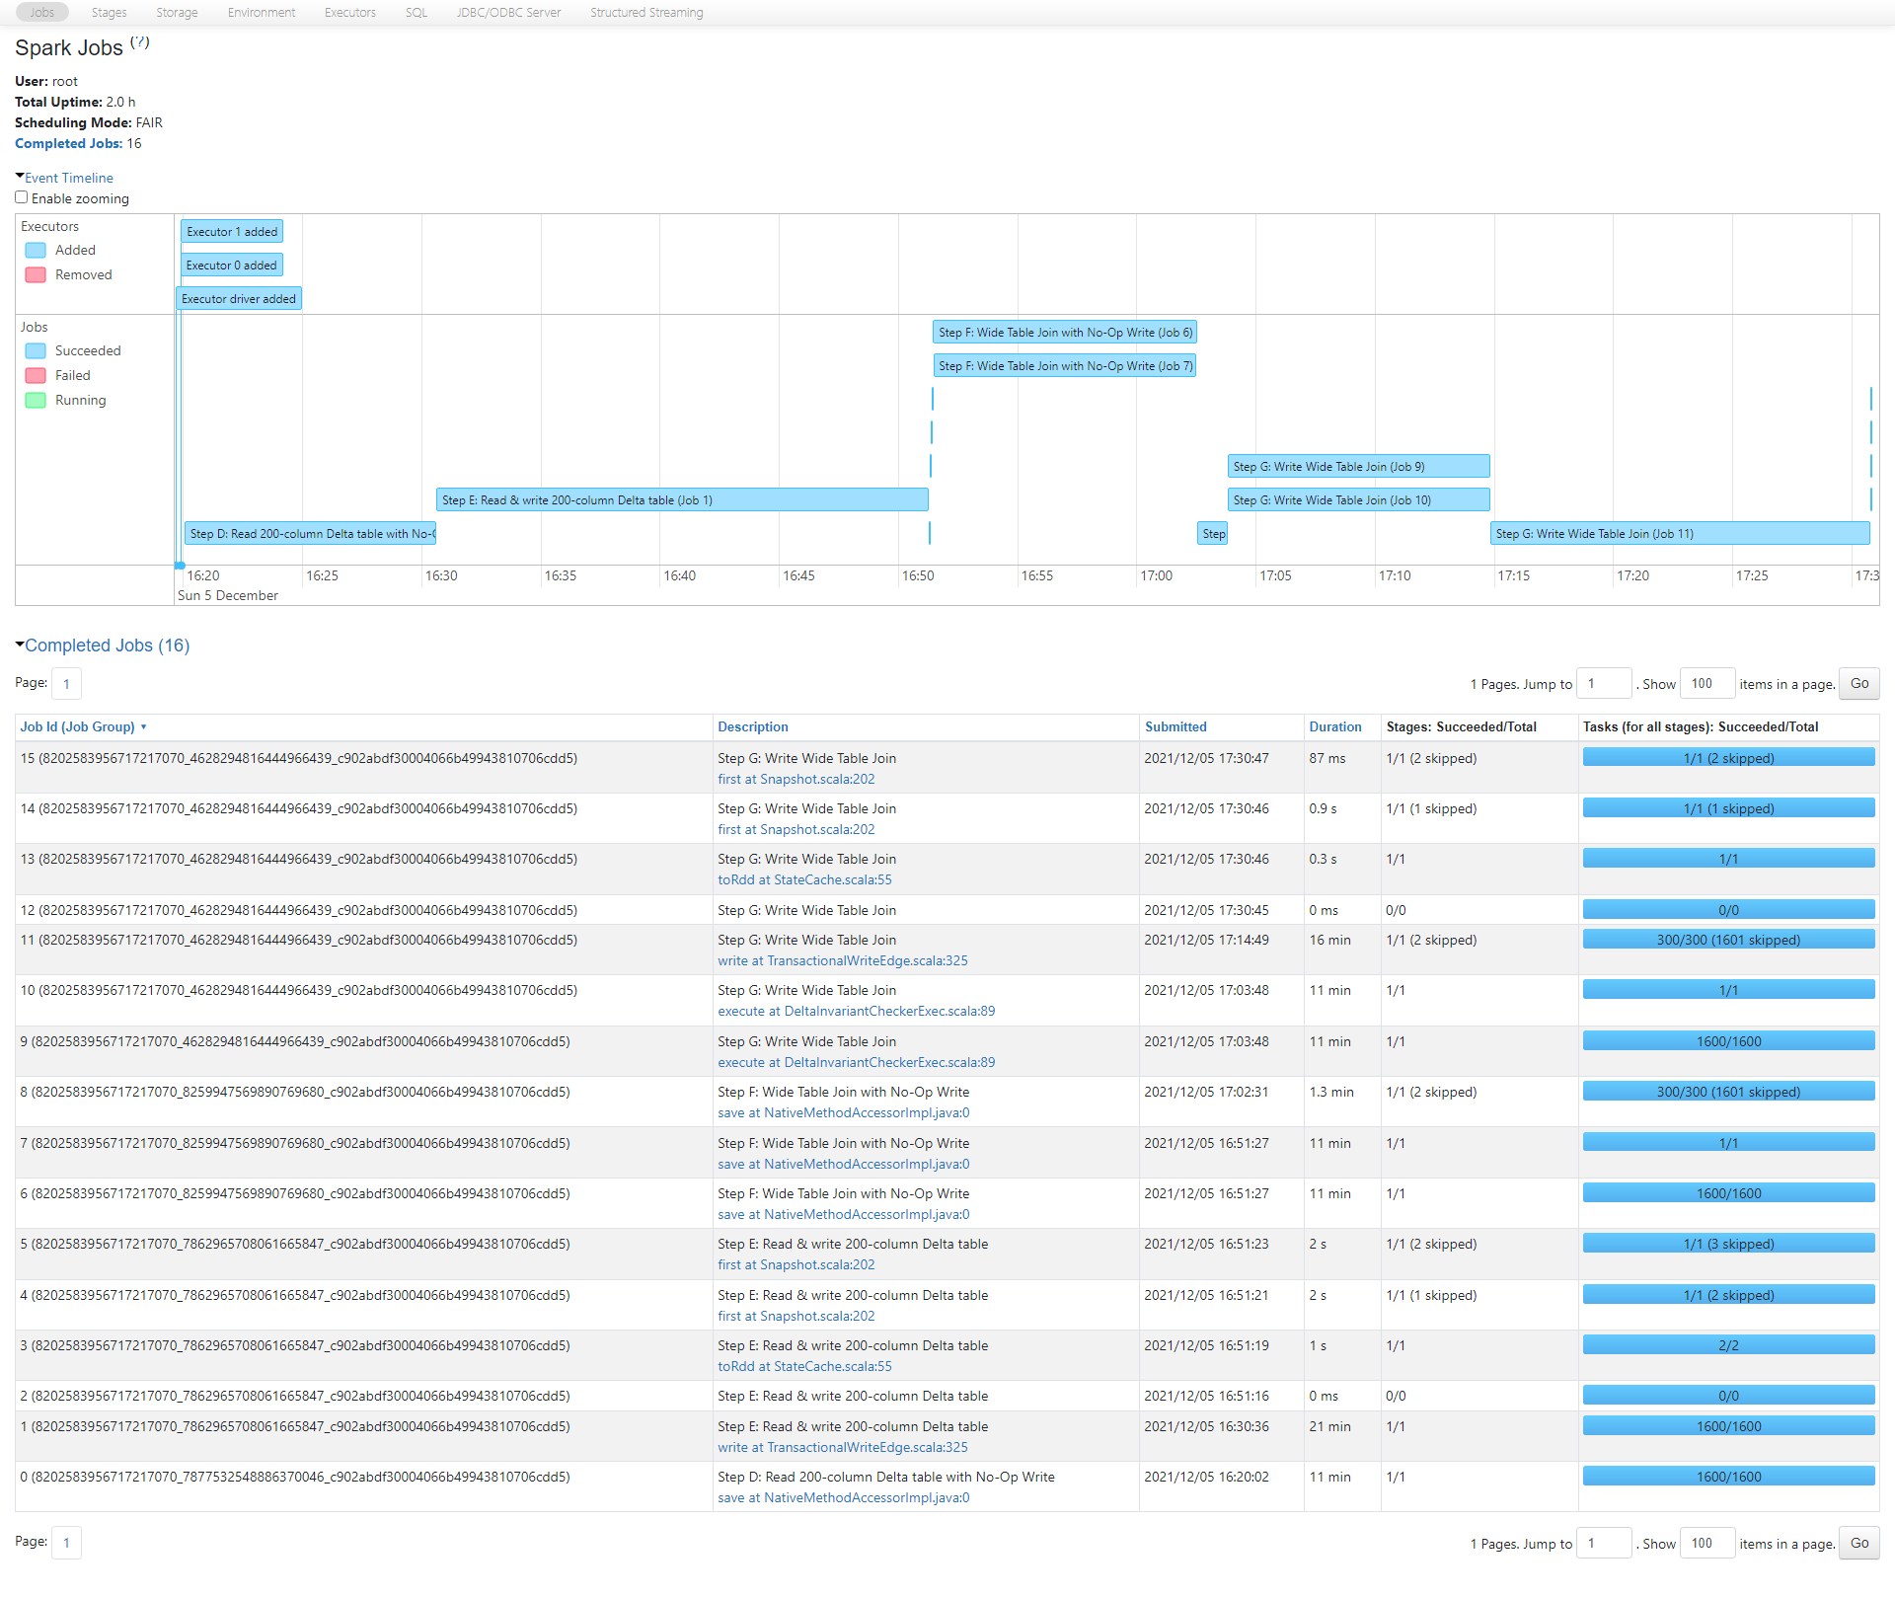Viewport: 1895px width, 1598px height.
Task: Open the Executors tab
Action: point(350,13)
